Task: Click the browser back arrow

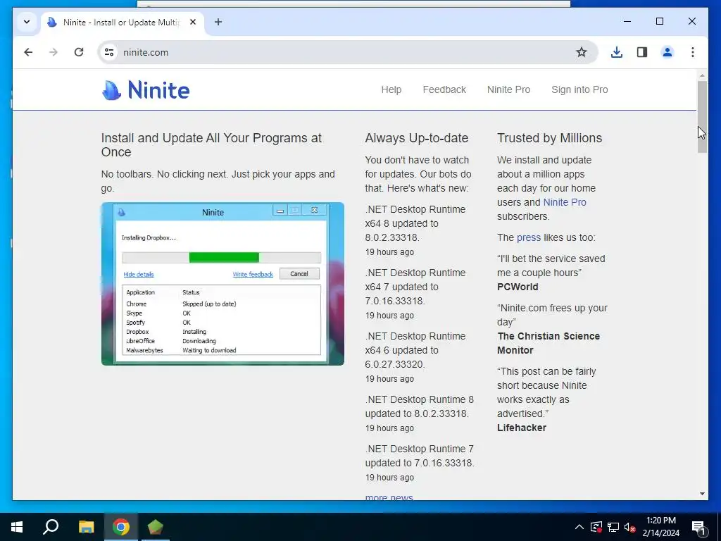Action: 28,52
